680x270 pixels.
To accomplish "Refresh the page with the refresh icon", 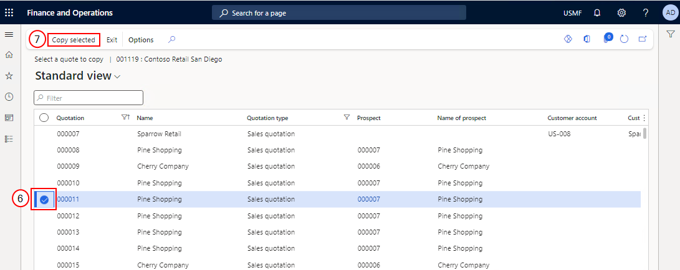I will coord(624,39).
